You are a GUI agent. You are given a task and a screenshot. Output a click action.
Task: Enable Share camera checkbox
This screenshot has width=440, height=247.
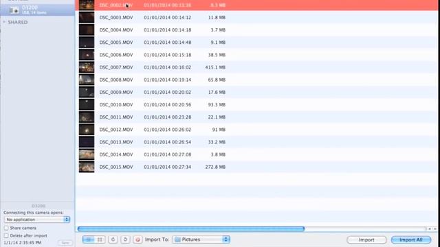(6, 228)
